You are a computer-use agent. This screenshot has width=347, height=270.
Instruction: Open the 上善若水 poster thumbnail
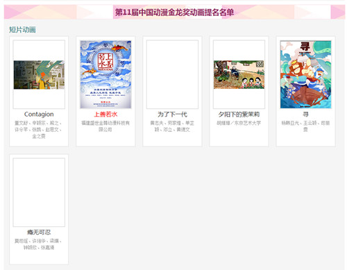tap(105, 74)
